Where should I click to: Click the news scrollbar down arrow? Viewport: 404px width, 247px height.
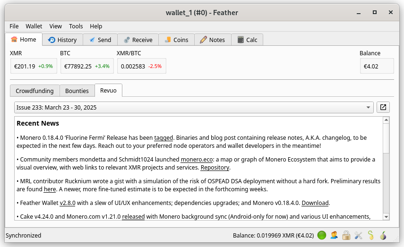[x=386, y=217]
